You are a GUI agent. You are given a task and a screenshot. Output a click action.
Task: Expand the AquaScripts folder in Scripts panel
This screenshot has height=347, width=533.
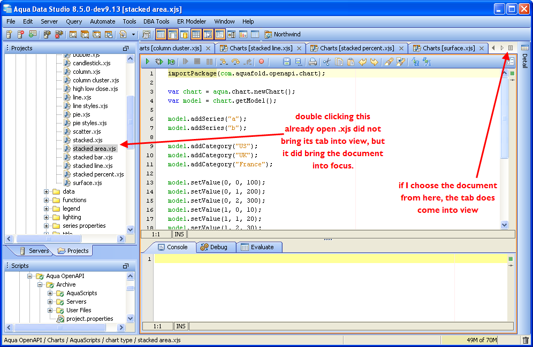pos(50,293)
